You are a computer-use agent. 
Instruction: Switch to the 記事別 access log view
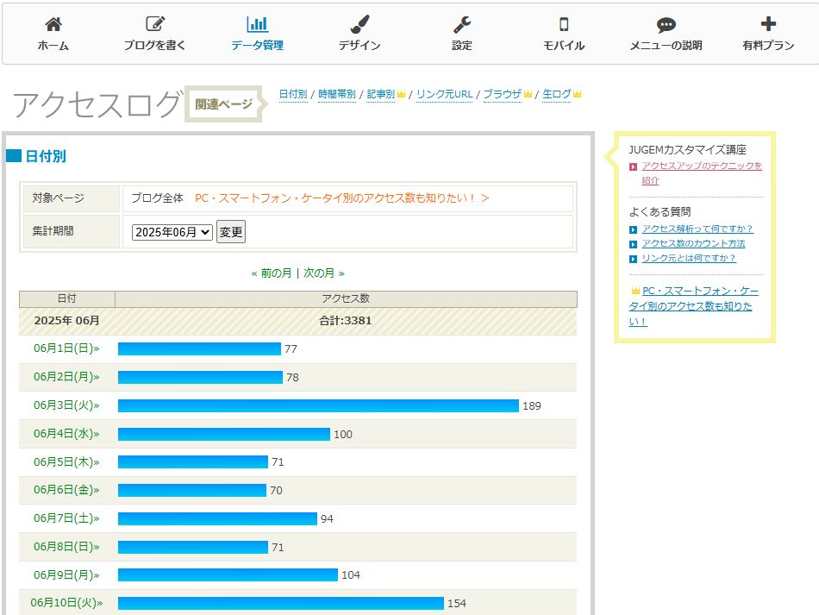click(380, 94)
